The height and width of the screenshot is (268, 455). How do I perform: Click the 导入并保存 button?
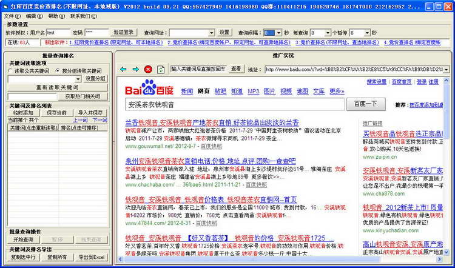pyautogui.click(x=90, y=113)
